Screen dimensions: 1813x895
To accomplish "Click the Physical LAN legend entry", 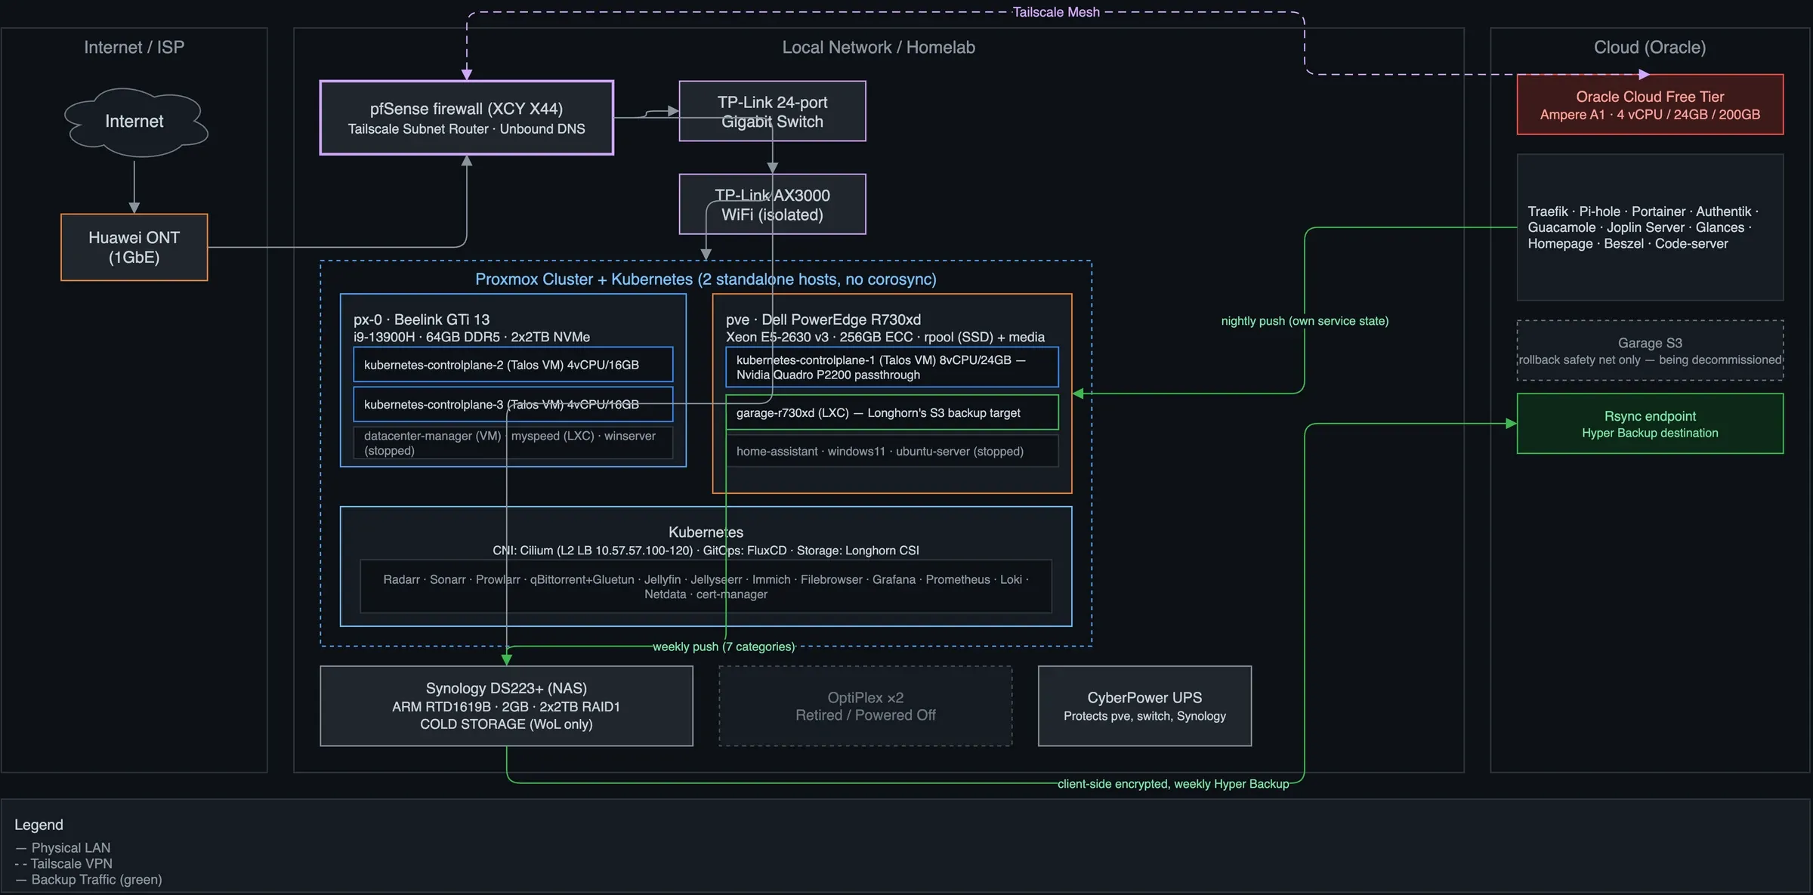I will [x=63, y=848].
